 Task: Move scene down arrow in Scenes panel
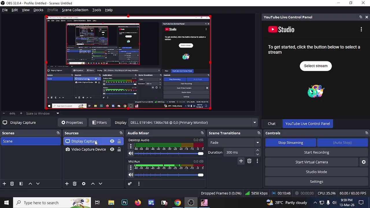[x=38, y=184]
